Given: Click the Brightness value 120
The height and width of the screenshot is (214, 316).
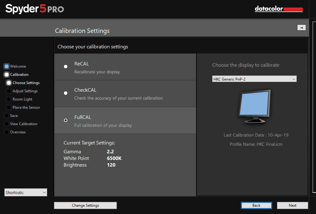Looking at the screenshot, I should pos(111,165).
